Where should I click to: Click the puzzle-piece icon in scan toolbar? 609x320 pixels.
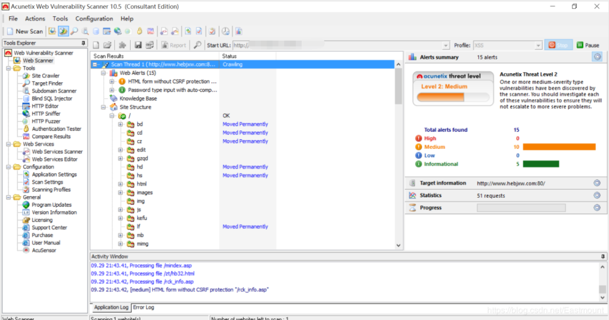coord(122,46)
